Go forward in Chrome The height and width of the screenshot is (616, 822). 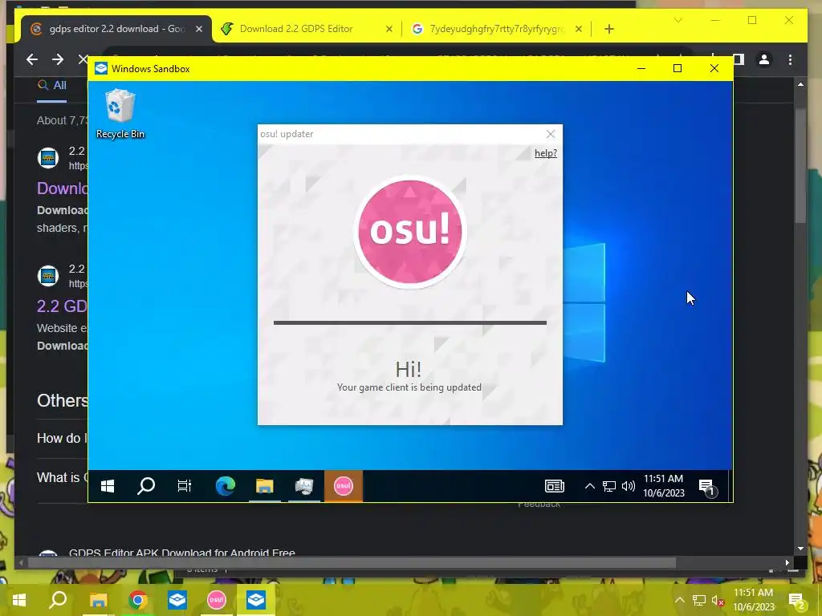tap(58, 59)
